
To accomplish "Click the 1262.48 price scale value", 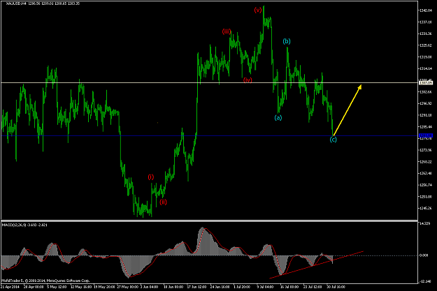I will coord(426,173).
